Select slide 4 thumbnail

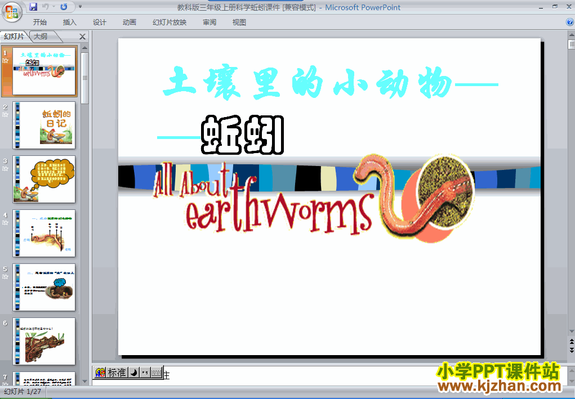point(44,233)
